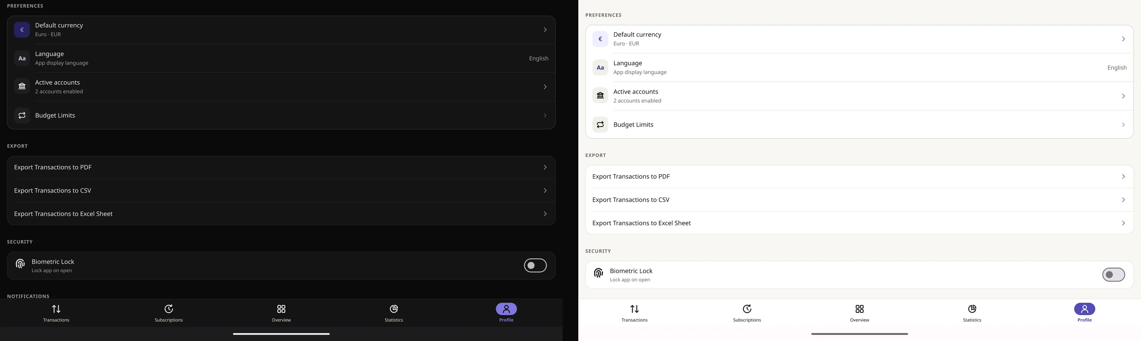
Task: Open Export to PDF chevron in dark panel
Action: coord(545,168)
